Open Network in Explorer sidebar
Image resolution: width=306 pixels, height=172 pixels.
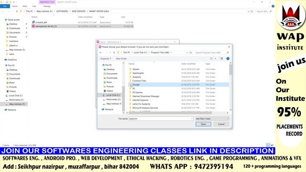point(11,110)
